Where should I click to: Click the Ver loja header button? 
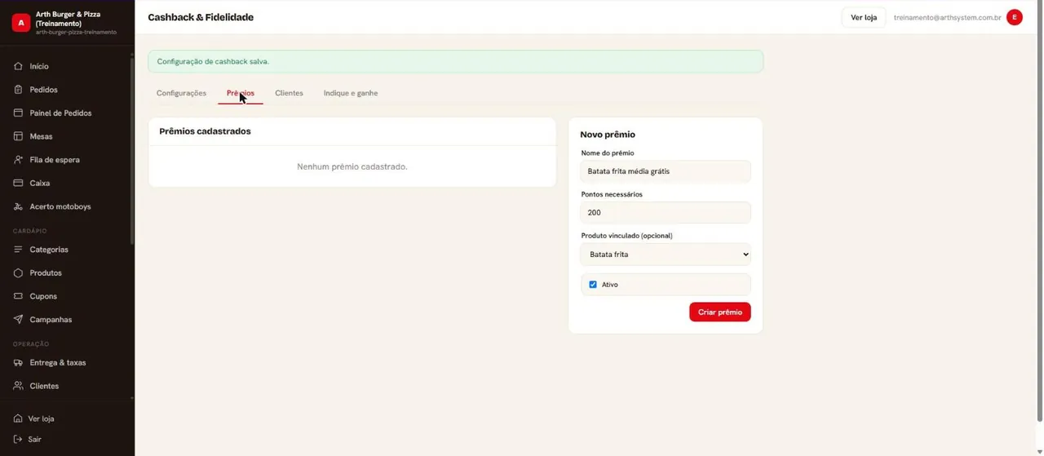pyautogui.click(x=864, y=17)
